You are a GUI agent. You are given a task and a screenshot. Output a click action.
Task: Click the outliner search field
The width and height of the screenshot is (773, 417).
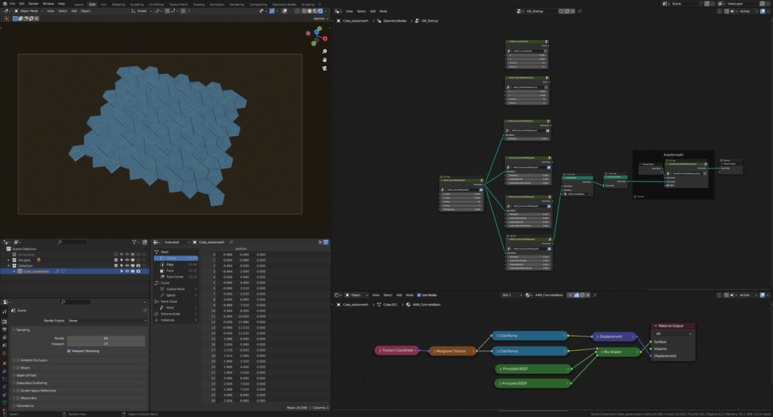72,242
